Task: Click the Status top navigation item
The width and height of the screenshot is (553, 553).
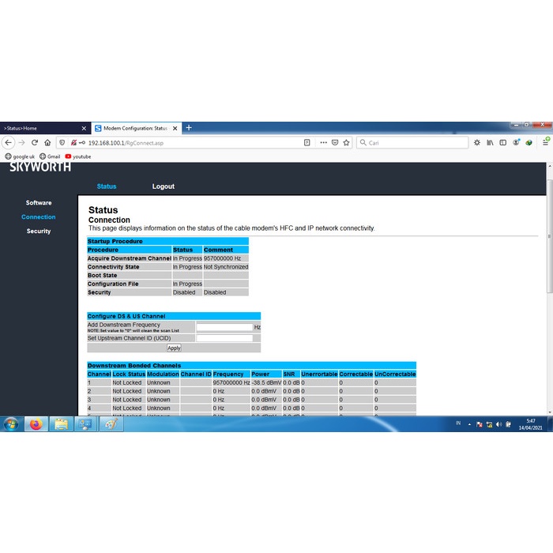Action: point(107,186)
